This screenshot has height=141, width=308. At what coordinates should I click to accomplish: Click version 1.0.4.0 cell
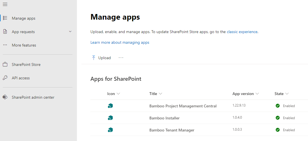point(237,117)
